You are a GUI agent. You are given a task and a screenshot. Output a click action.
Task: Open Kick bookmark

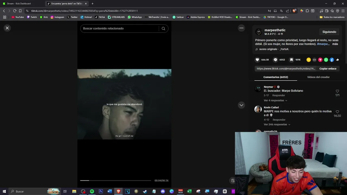coord(44,17)
